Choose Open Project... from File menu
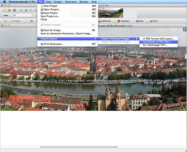 68,9
